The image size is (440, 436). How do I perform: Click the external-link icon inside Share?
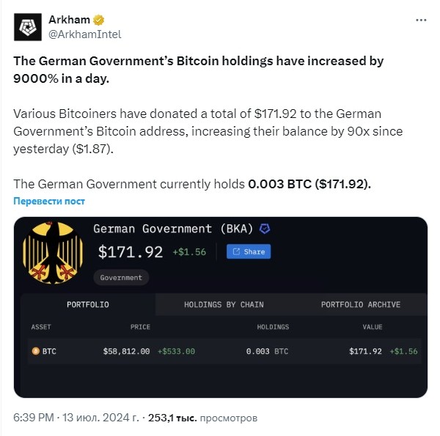[x=236, y=251]
